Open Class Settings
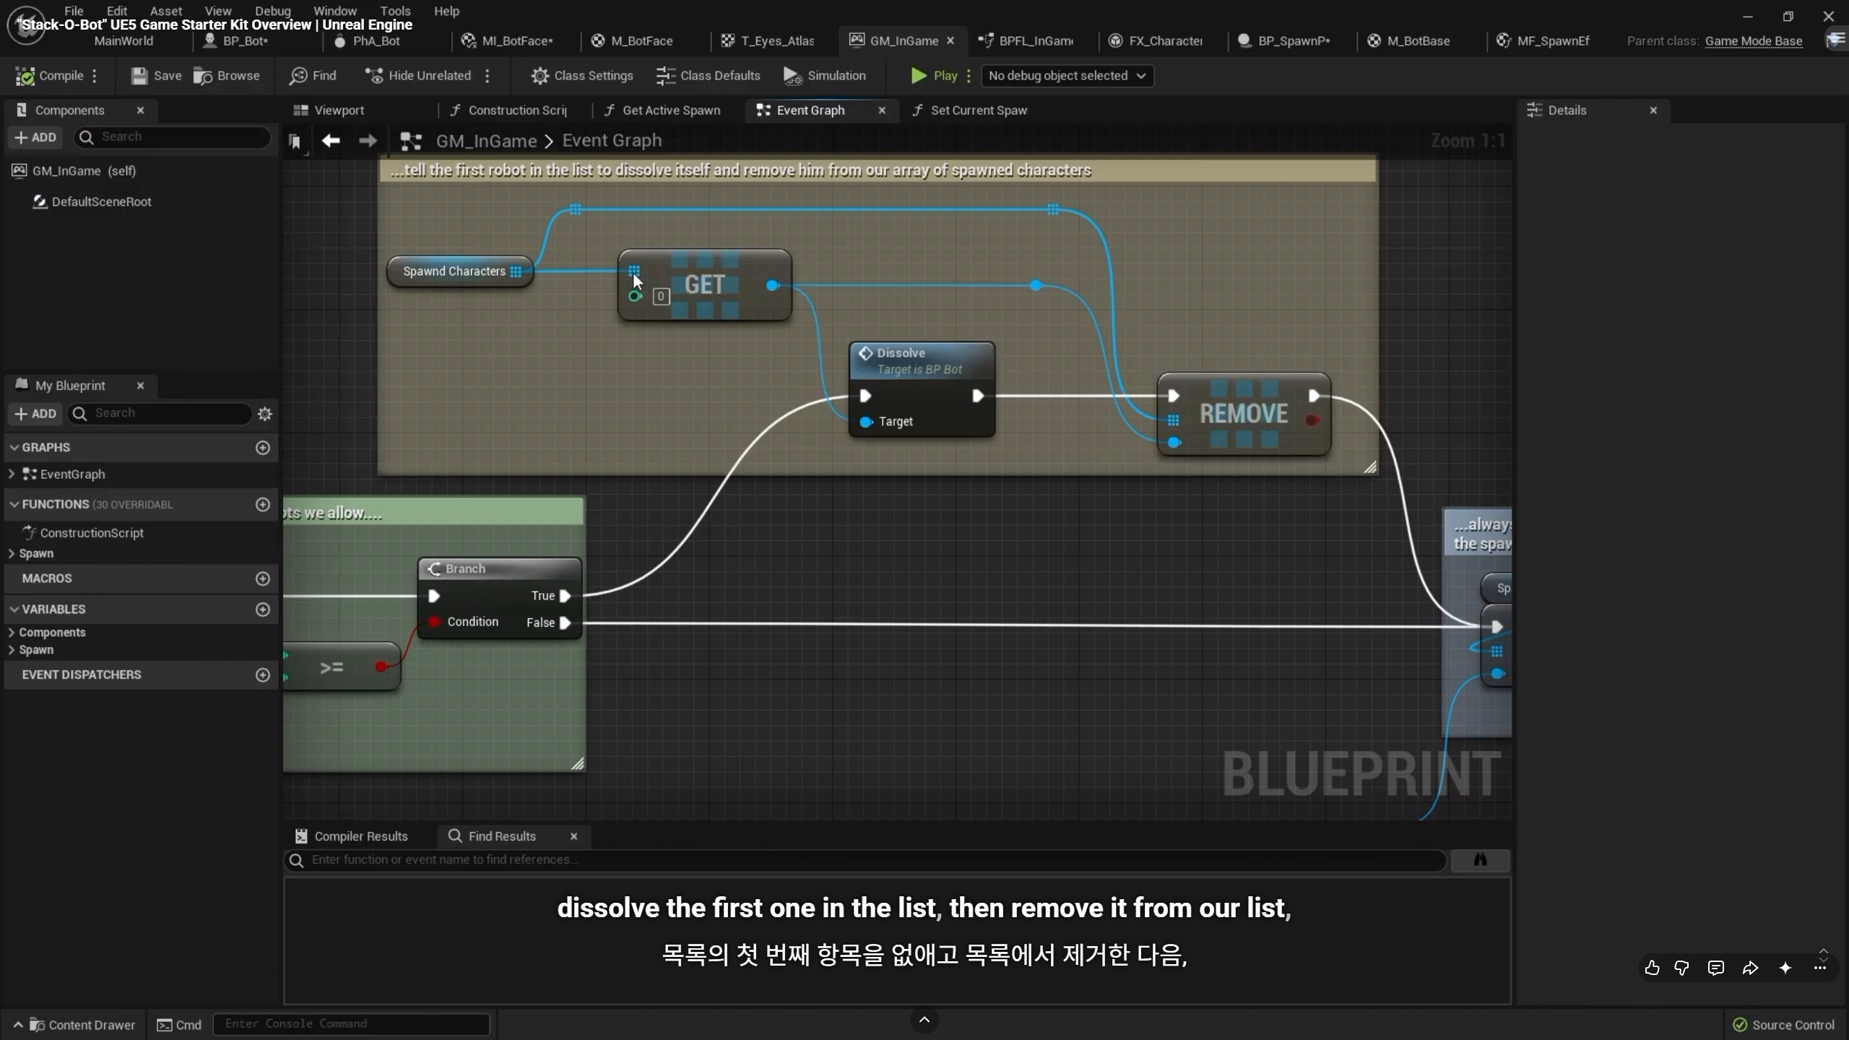Screen dimensions: 1849x1040 582,76
